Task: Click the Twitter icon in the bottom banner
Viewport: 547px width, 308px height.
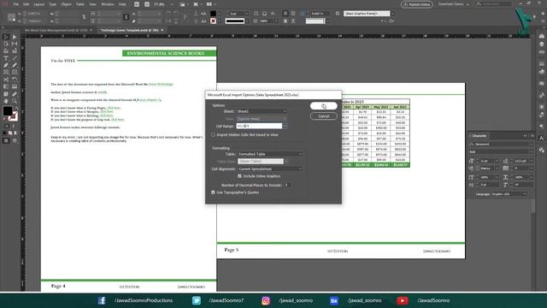Action: [196, 300]
